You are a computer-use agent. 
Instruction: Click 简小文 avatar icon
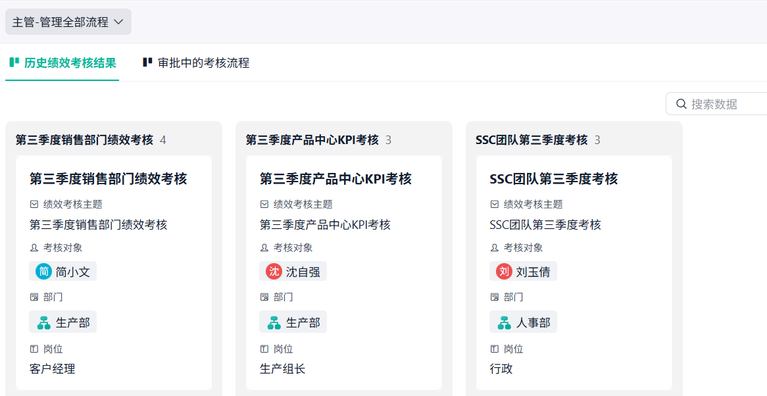44,271
